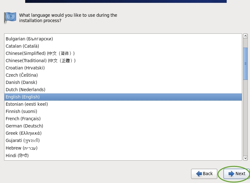Screen dimensions: 250x183
Task: Pick Danish (Dansk) in the list
Action: tap(123, 82)
